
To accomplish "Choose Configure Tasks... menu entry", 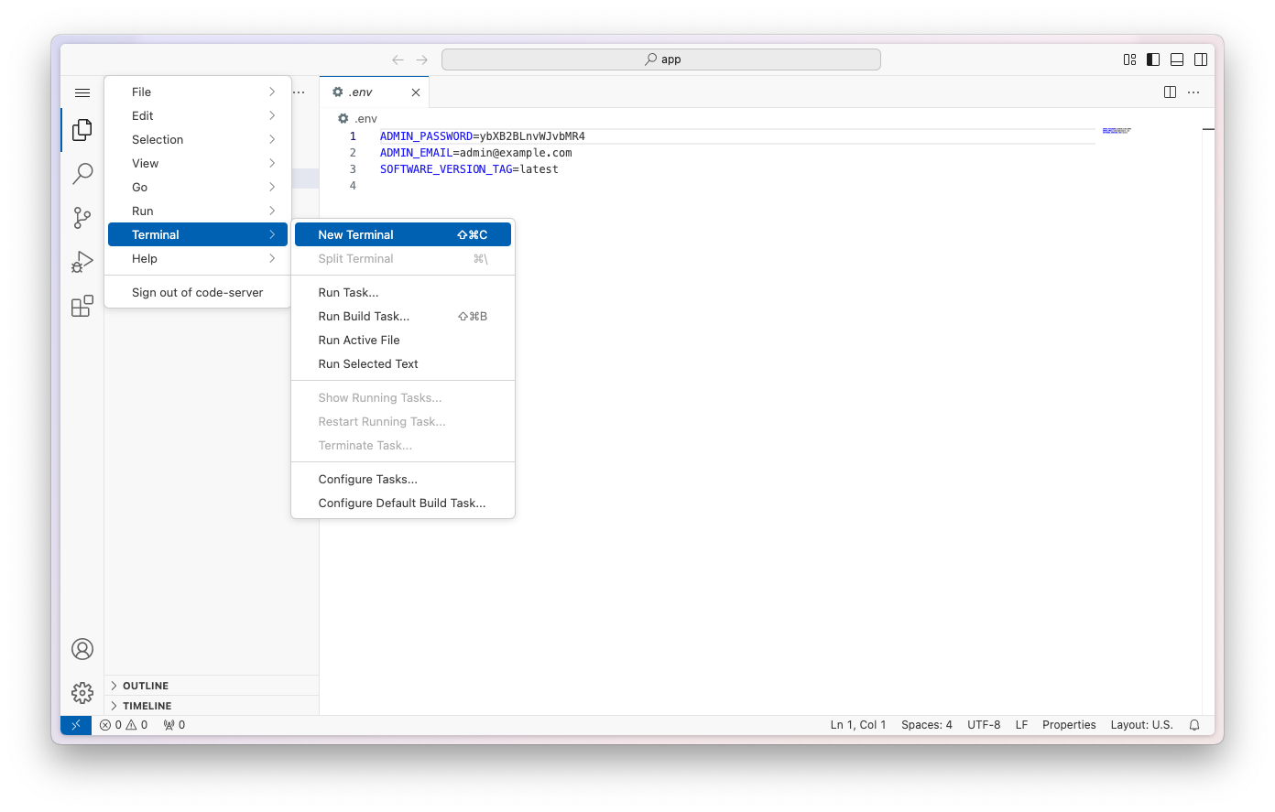I will (368, 479).
